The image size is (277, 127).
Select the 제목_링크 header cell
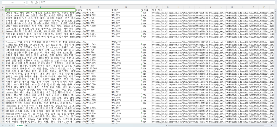[x=157, y=10]
